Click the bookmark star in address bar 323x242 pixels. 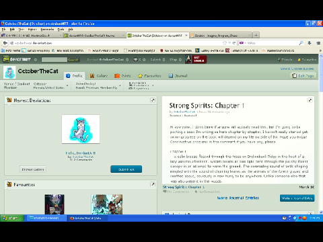(225, 43)
